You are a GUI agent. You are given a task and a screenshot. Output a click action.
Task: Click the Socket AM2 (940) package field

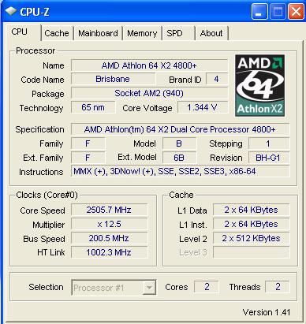pos(149,93)
